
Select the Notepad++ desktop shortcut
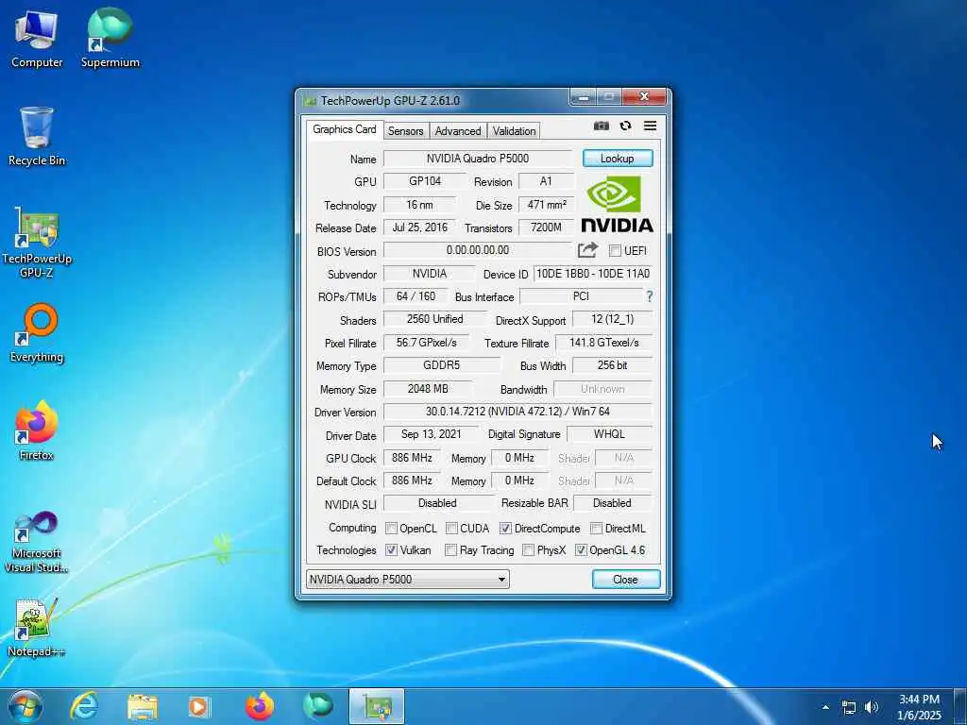tap(37, 628)
